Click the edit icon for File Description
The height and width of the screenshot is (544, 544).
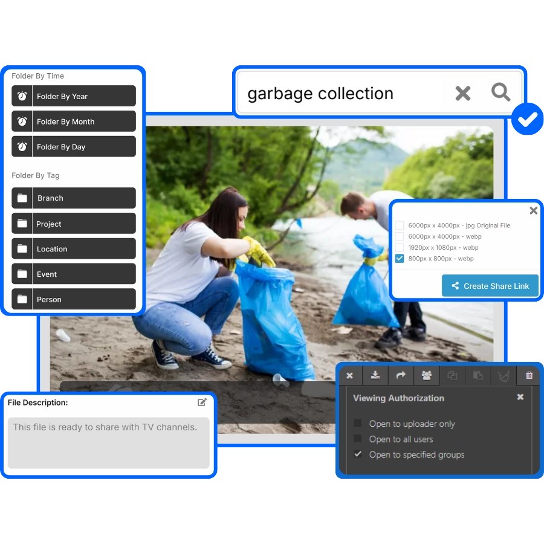[202, 403]
